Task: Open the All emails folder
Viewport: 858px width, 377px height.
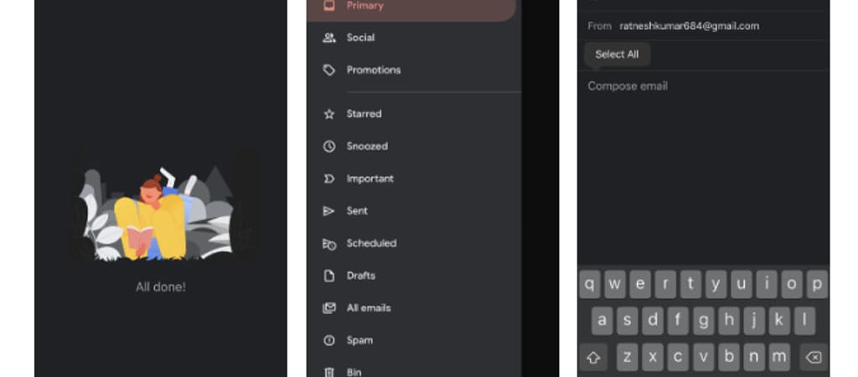Action: [369, 308]
